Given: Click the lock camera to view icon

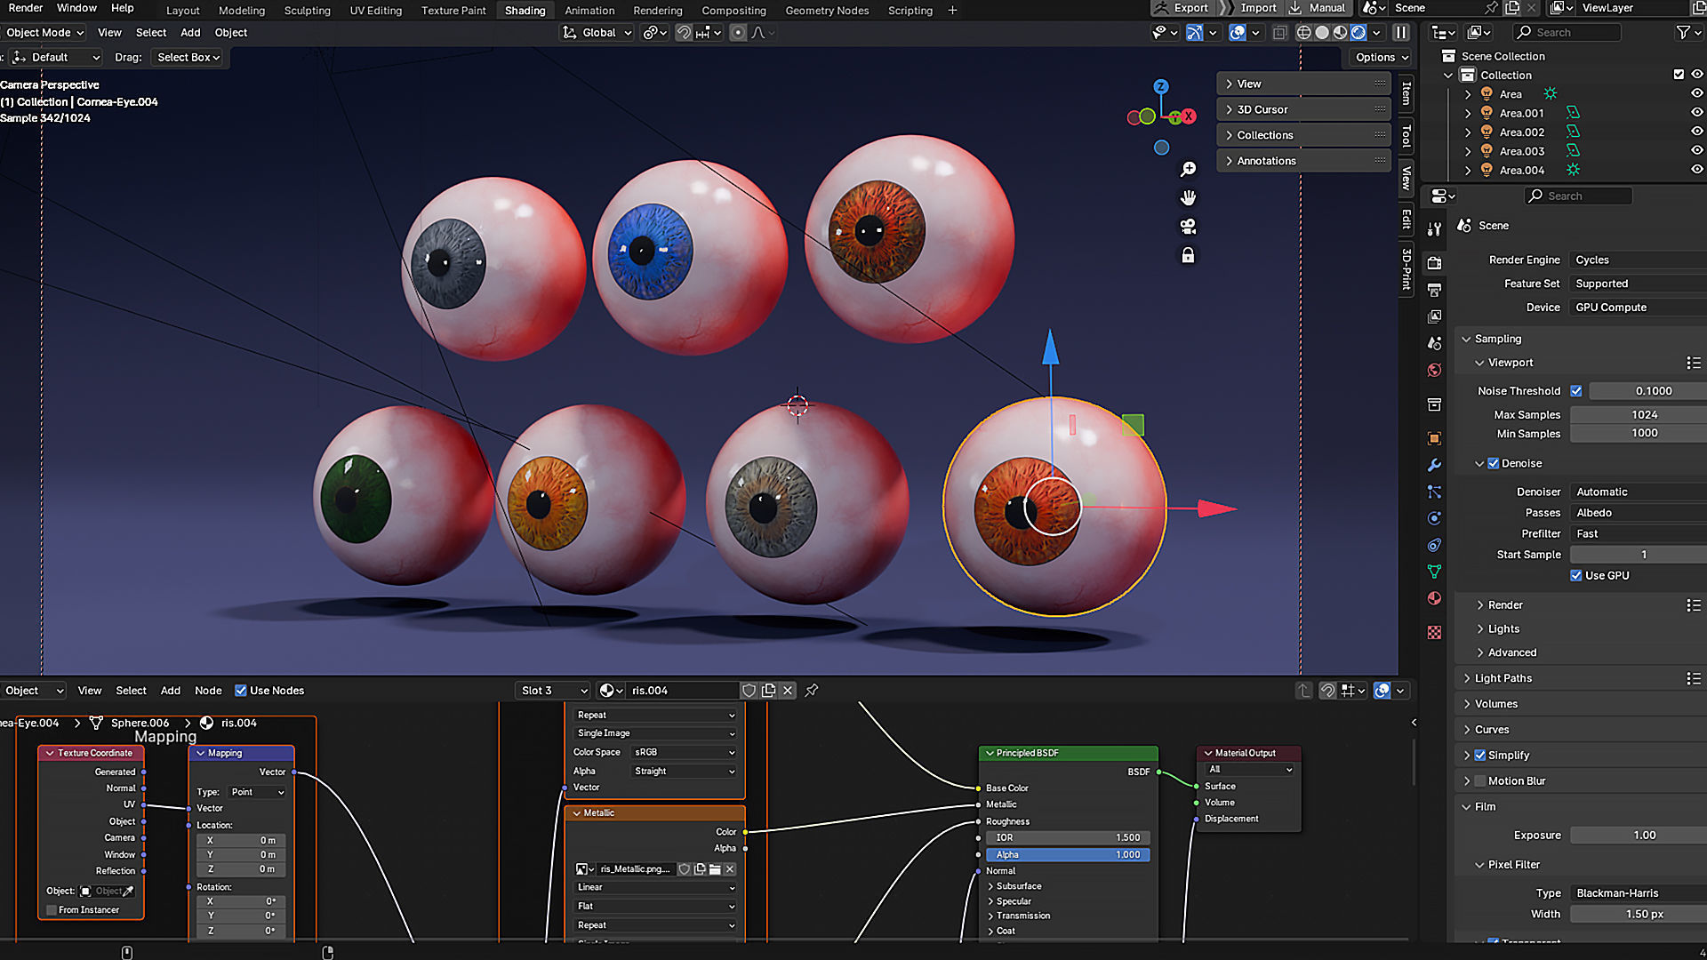Looking at the screenshot, I should pos(1188,256).
